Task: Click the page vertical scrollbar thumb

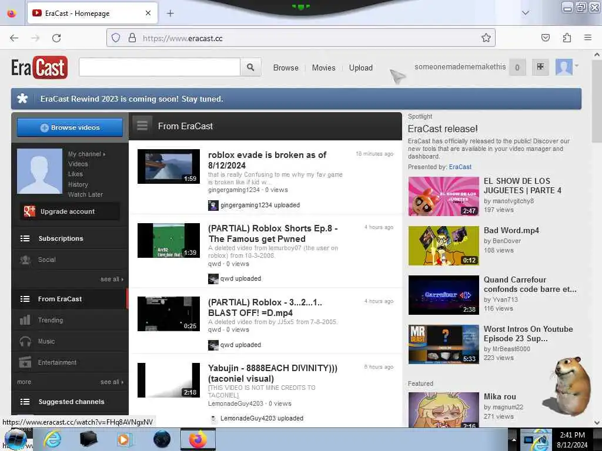Action: [597, 101]
